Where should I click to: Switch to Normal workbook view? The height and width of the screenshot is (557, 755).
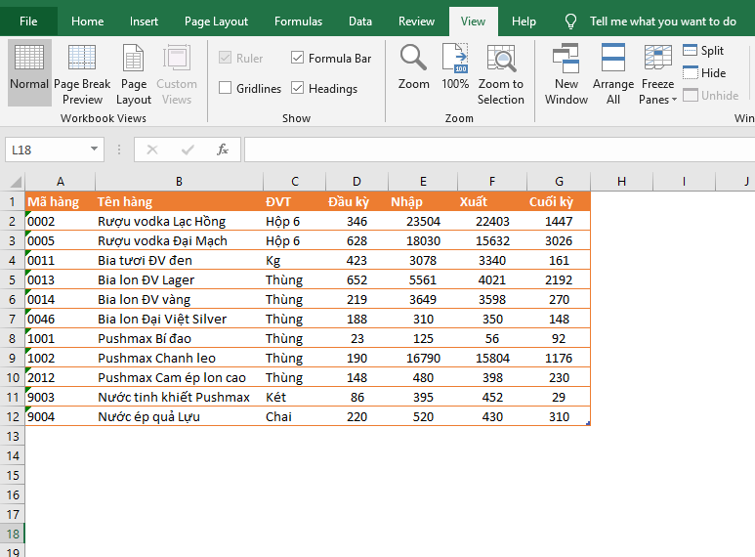click(29, 68)
